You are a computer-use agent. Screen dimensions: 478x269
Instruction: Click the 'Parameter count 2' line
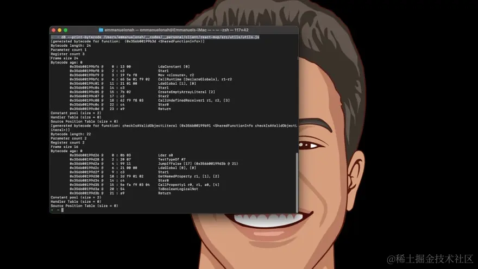click(x=68, y=139)
